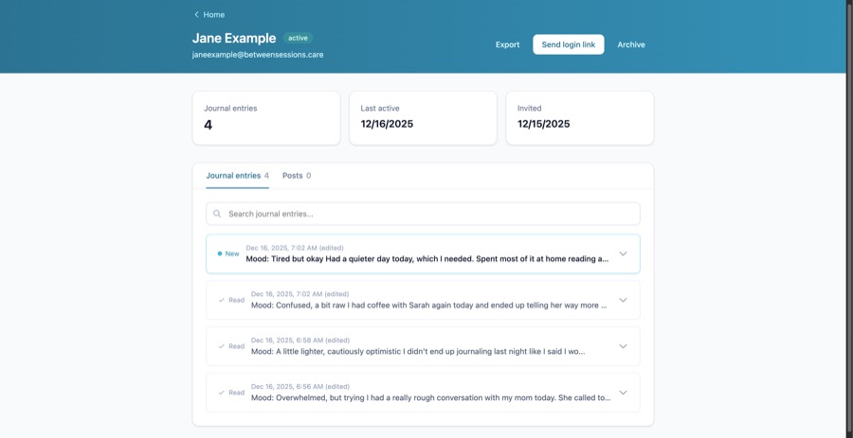The height and width of the screenshot is (438, 853).
Task: Expand the Overwhelmed, but trying entry
Action: [623, 393]
